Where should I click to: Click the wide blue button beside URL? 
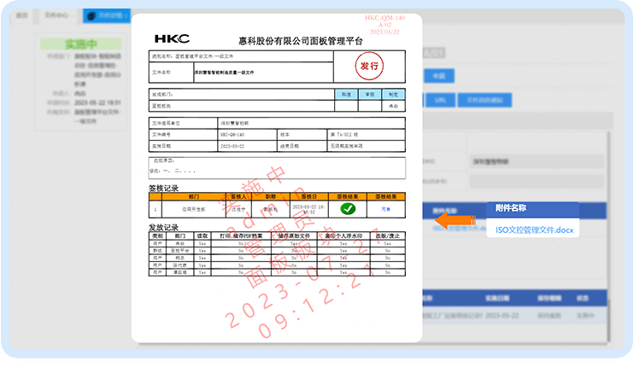[x=484, y=100]
